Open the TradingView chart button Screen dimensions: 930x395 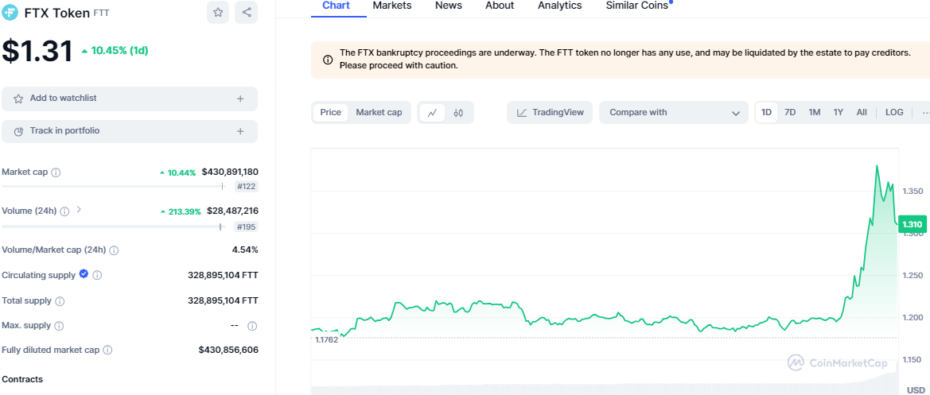tap(550, 113)
